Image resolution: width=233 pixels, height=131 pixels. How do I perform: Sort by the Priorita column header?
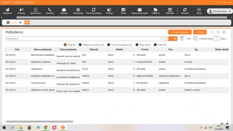click(x=145, y=49)
